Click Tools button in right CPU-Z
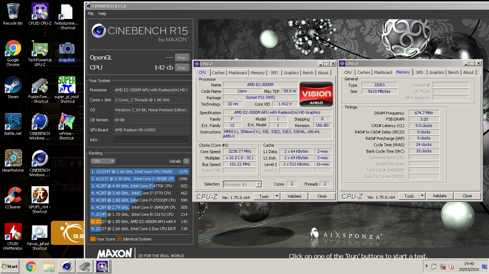 click(x=409, y=196)
